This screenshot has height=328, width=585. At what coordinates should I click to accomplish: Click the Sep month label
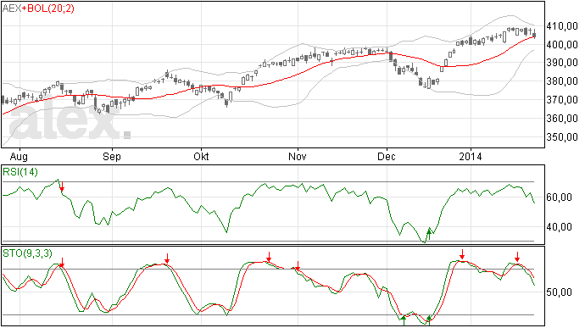[x=112, y=156]
